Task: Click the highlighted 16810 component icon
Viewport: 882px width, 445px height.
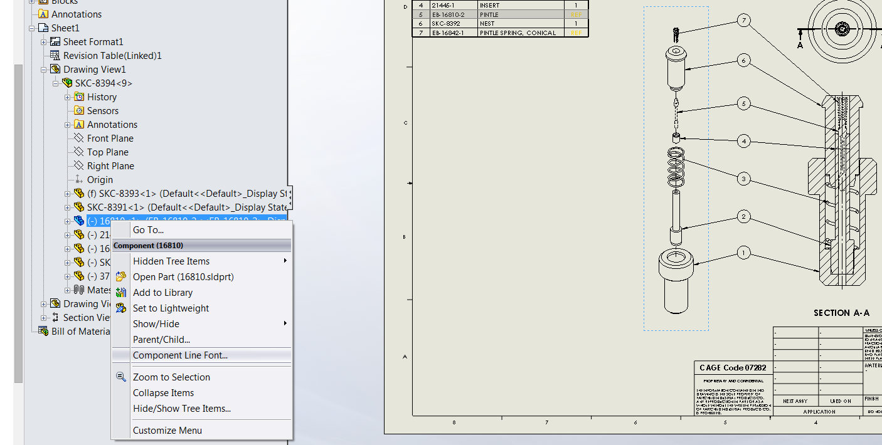Action: coord(79,221)
